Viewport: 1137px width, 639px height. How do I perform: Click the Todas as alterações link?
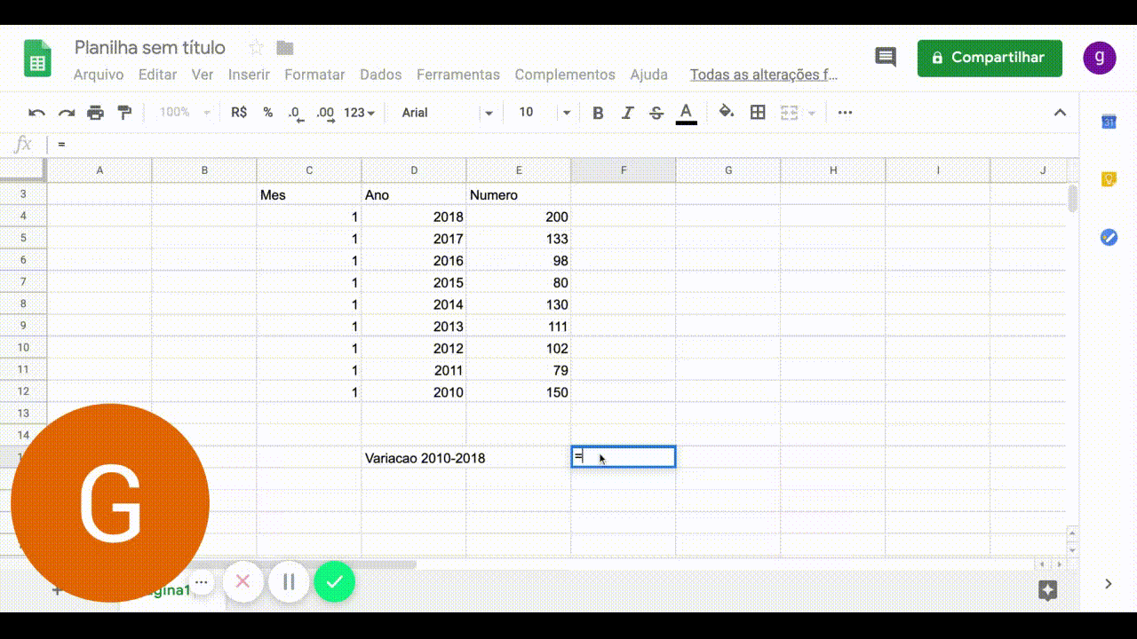[764, 75]
